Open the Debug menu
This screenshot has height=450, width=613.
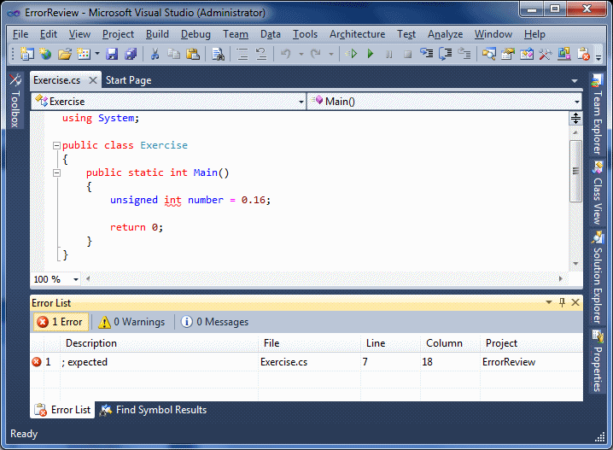(x=196, y=34)
